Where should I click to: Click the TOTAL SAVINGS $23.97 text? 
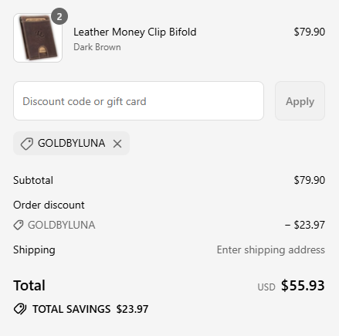pyautogui.click(x=90, y=309)
